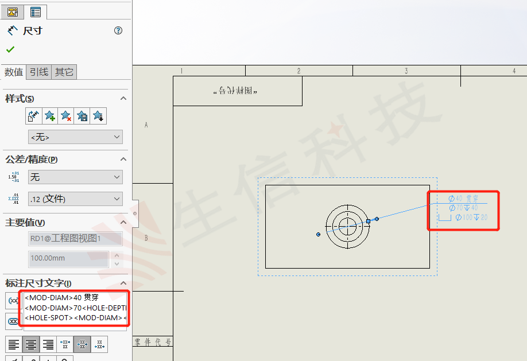Select the Ø70 depth 40 callout line
527x361 pixels.
click(x=463, y=208)
